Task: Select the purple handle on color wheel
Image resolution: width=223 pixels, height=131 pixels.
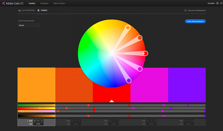Action: click(x=129, y=81)
